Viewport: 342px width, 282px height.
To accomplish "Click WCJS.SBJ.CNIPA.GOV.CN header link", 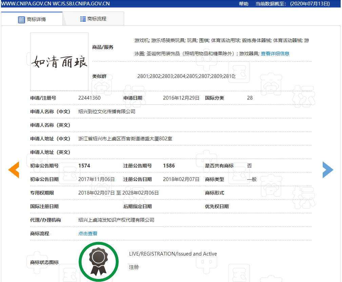I will (81, 4).
